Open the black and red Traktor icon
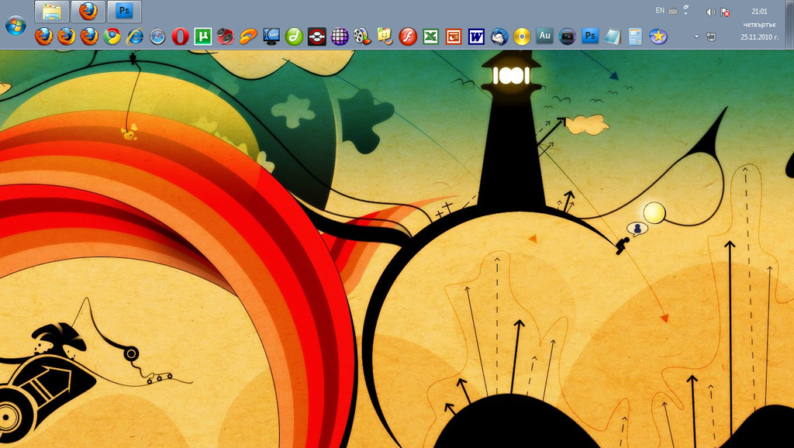 click(x=317, y=36)
